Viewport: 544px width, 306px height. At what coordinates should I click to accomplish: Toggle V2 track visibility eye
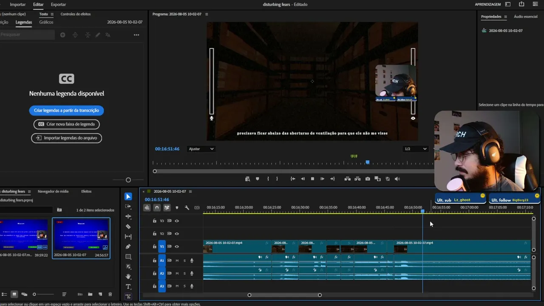click(x=177, y=234)
